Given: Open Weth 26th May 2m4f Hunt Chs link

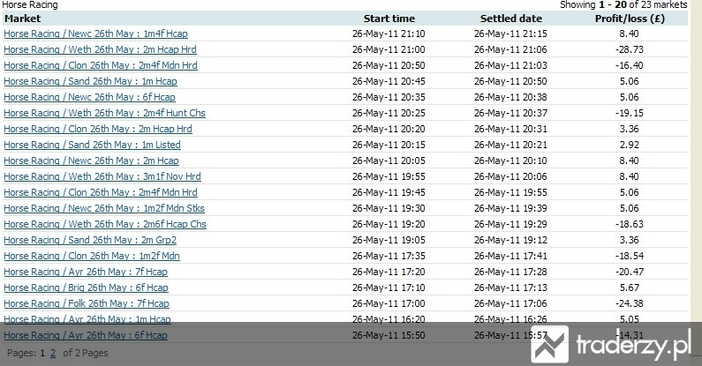Looking at the screenshot, I should coord(105,113).
